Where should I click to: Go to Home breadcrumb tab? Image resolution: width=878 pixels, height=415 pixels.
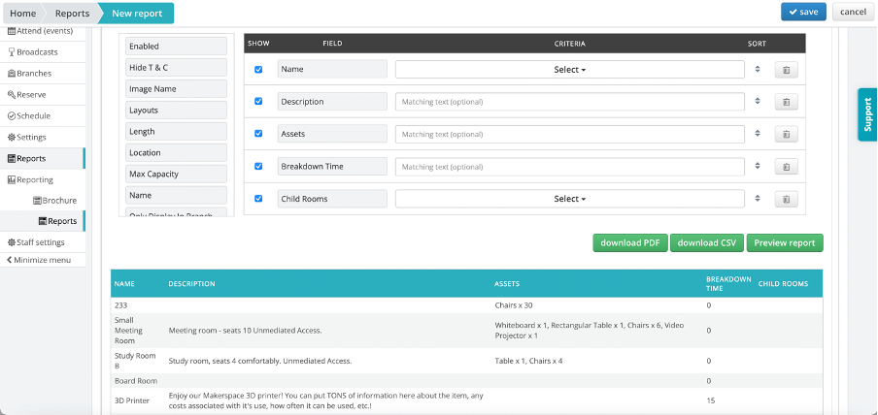click(22, 13)
